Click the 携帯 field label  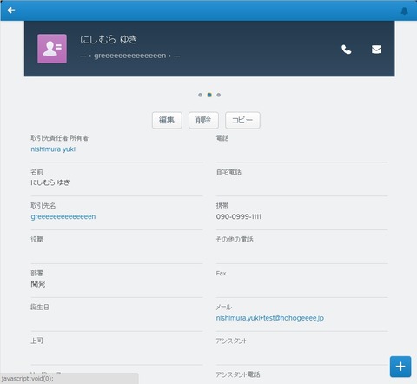[222, 206]
